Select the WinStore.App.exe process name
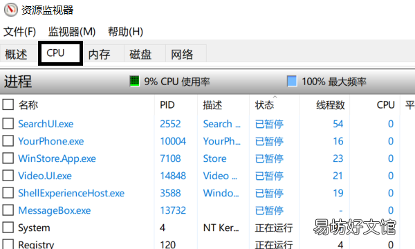Image resolution: width=415 pixels, height=249 pixels. click(x=57, y=159)
